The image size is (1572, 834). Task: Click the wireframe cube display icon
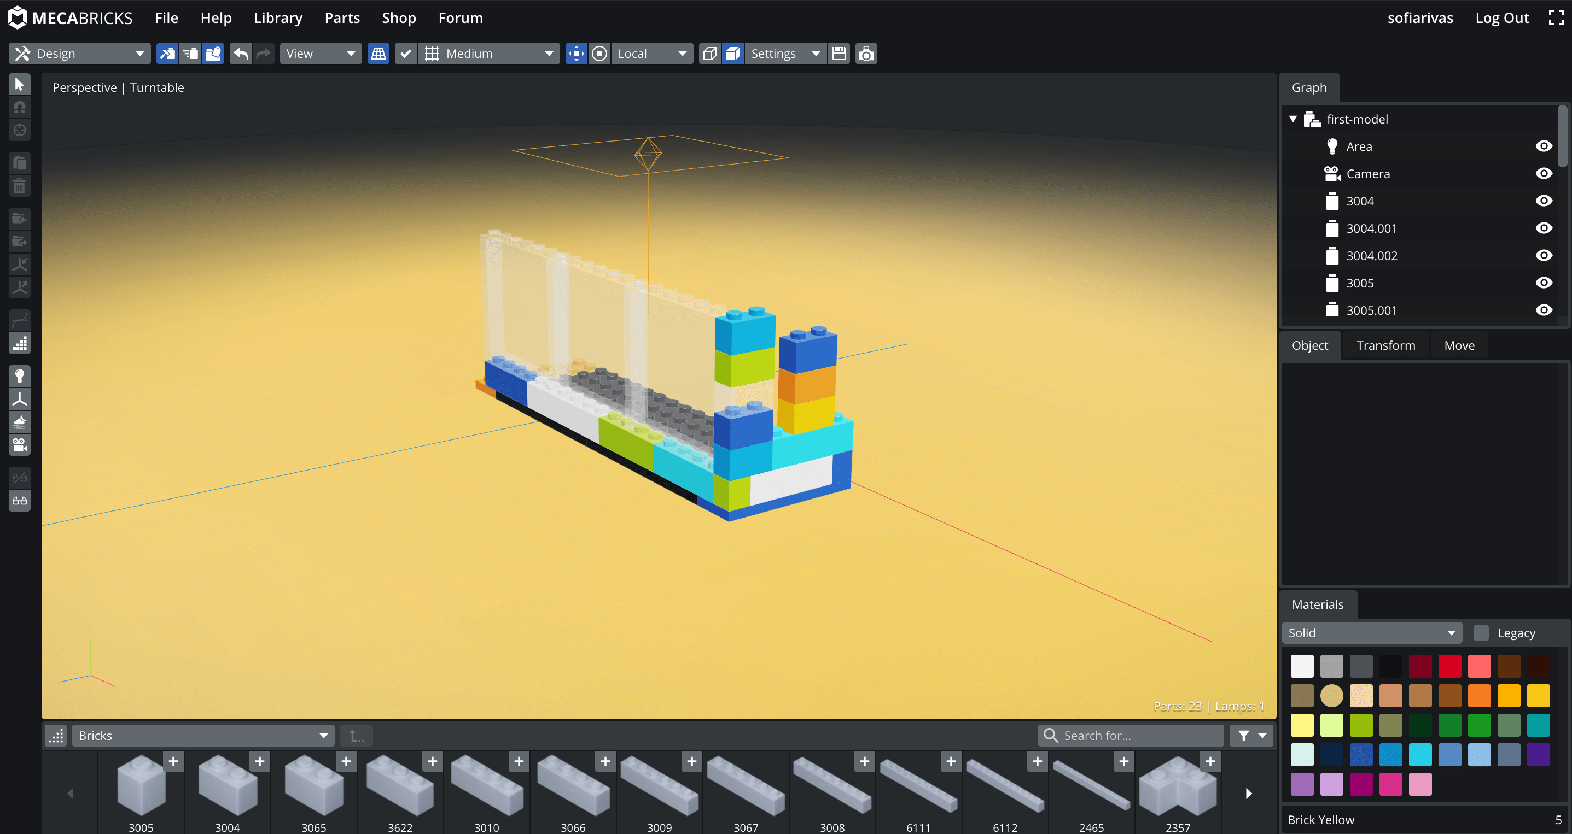click(709, 54)
